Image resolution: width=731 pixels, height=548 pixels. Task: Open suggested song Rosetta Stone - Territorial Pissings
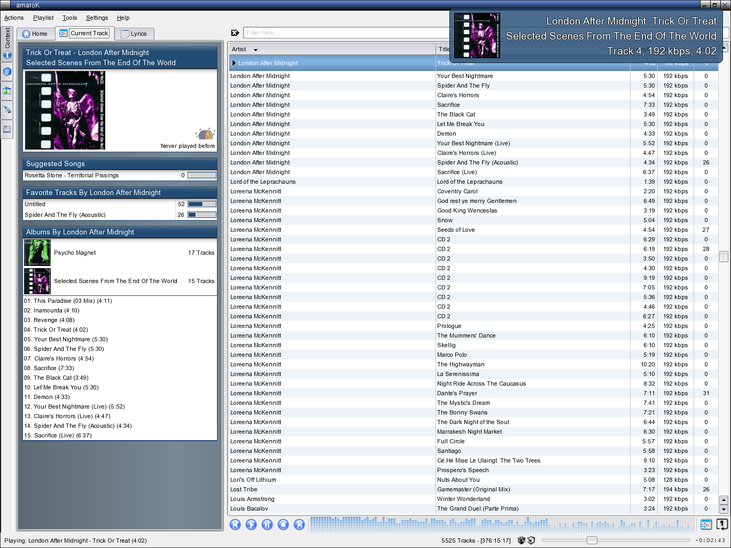(x=72, y=175)
